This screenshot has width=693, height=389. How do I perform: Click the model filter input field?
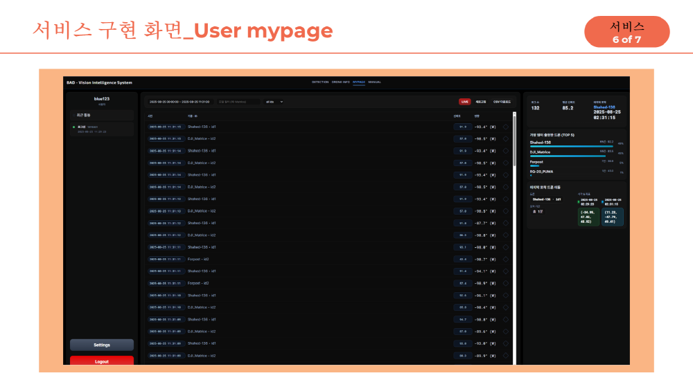click(238, 102)
